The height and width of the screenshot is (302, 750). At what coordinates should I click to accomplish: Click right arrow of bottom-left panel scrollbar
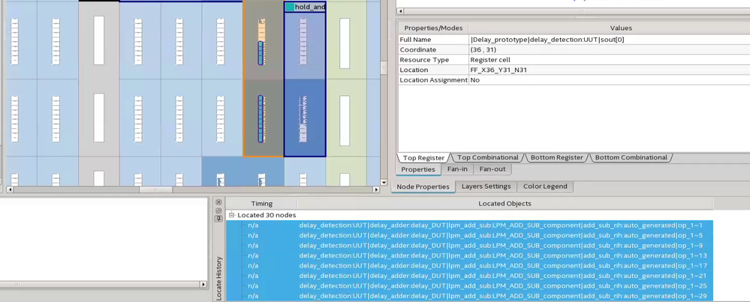pos(203,284)
